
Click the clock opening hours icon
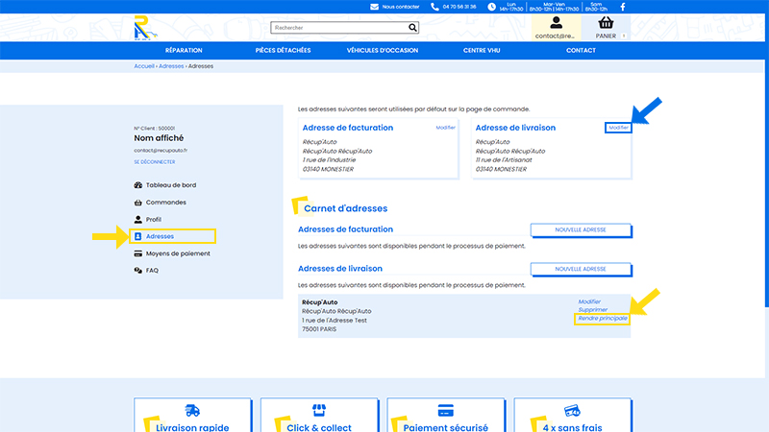tap(491, 7)
